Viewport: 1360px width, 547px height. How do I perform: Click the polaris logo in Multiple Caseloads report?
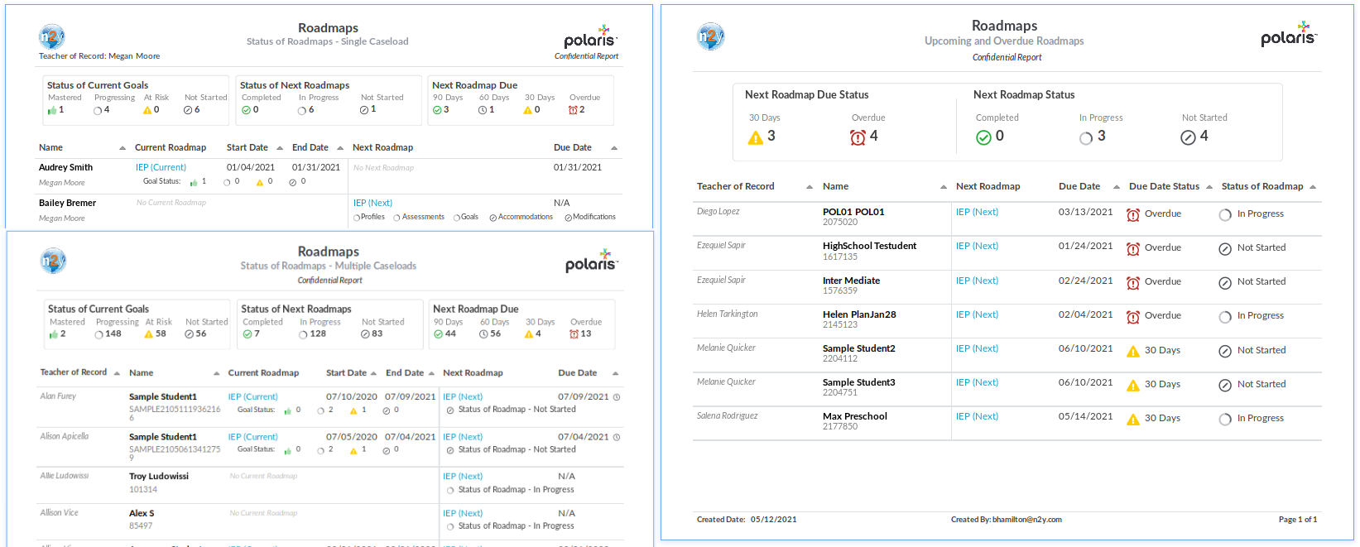pyautogui.click(x=591, y=260)
